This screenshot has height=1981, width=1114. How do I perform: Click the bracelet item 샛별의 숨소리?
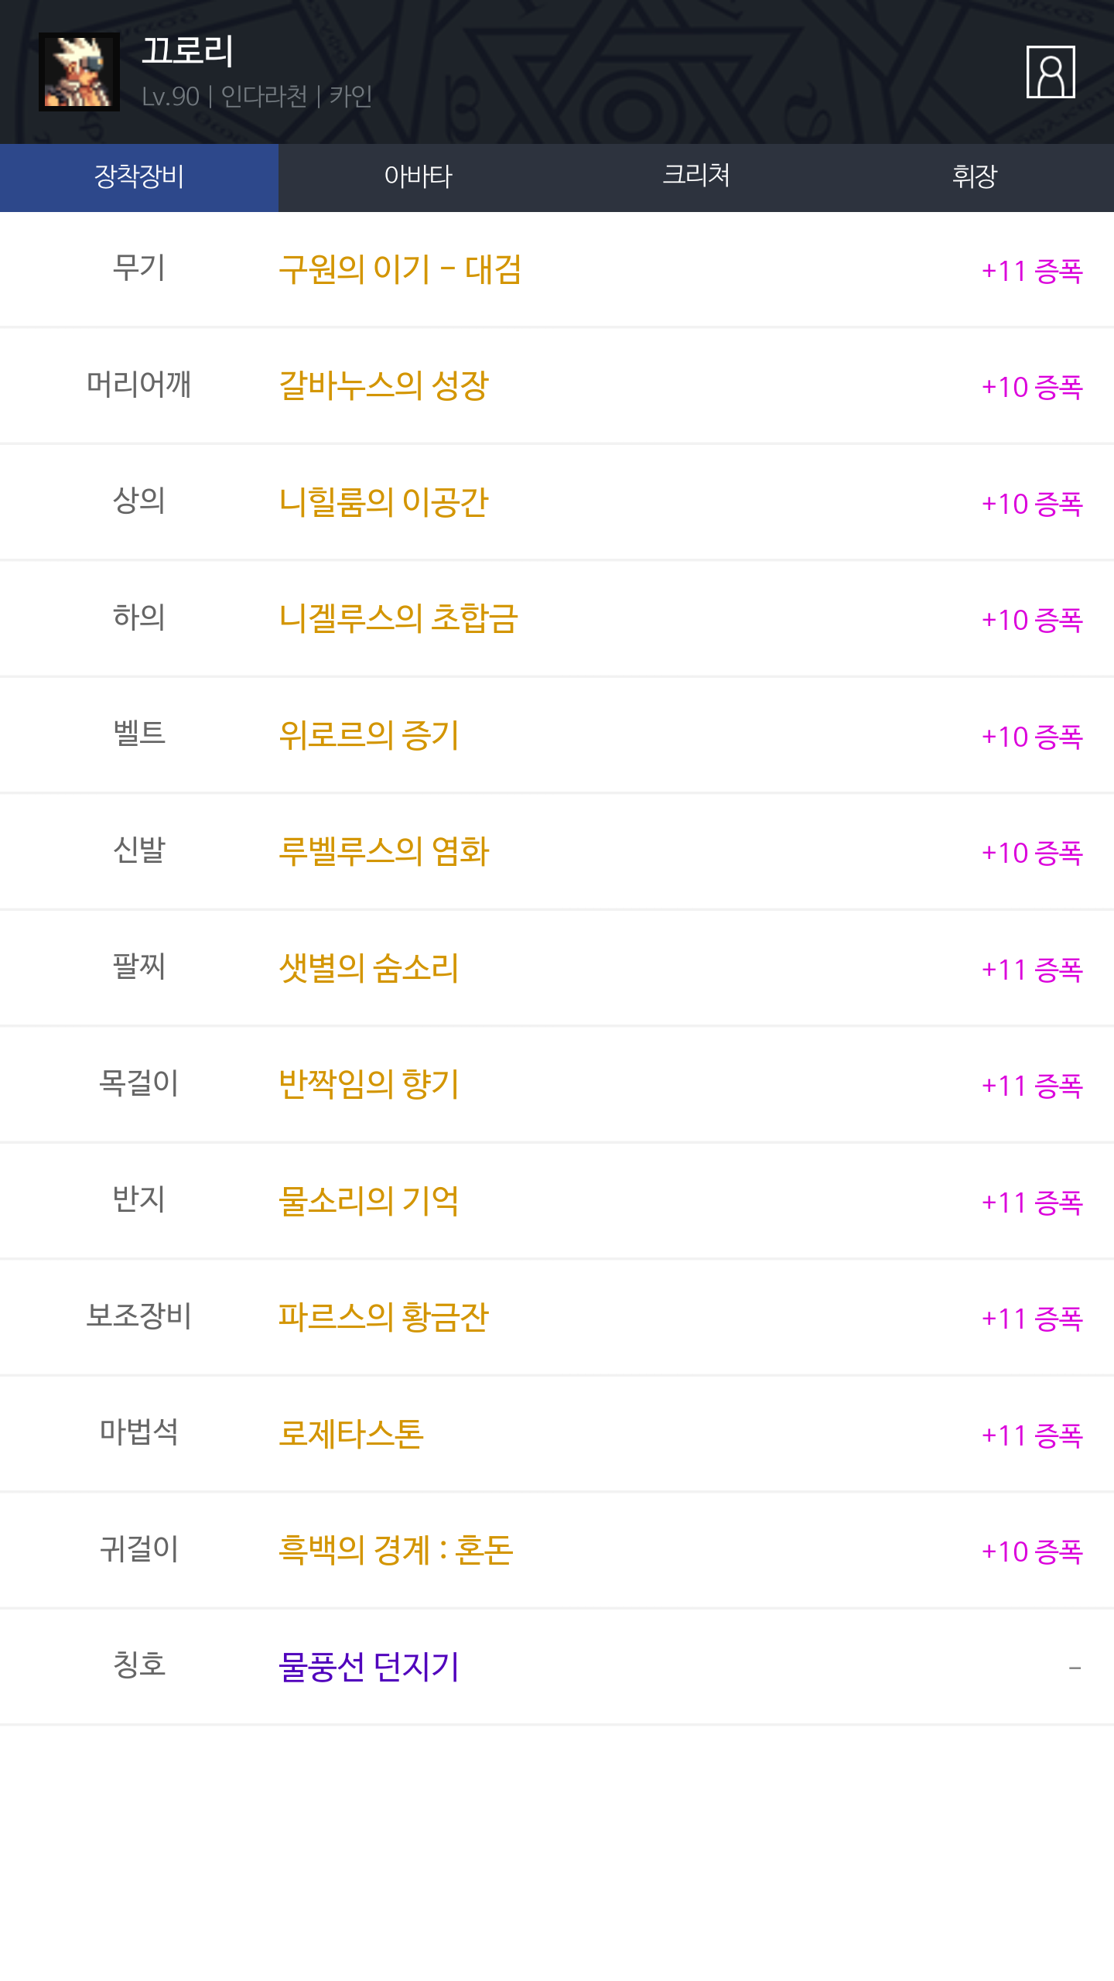[369, 969]
